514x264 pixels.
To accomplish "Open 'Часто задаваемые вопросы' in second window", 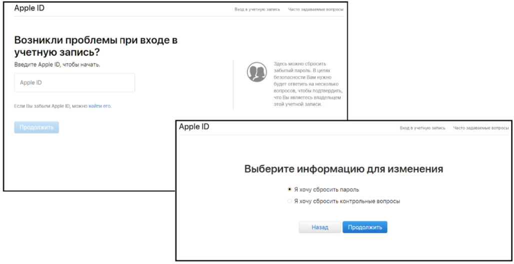I will point(481,128).
